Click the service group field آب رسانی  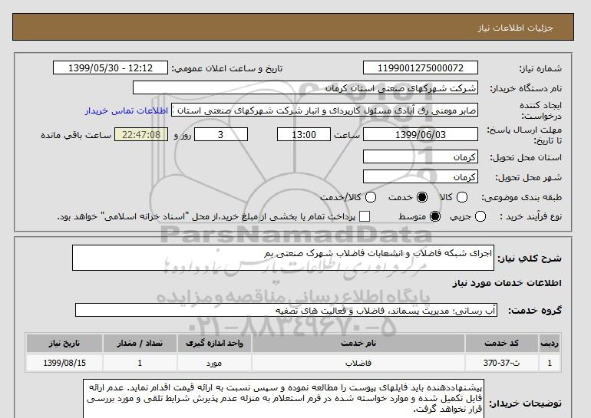(x=286, y=310)
